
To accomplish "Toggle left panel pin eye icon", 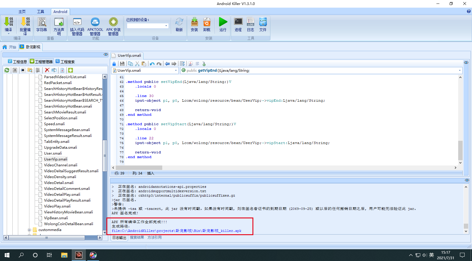I will click(106, 55).
